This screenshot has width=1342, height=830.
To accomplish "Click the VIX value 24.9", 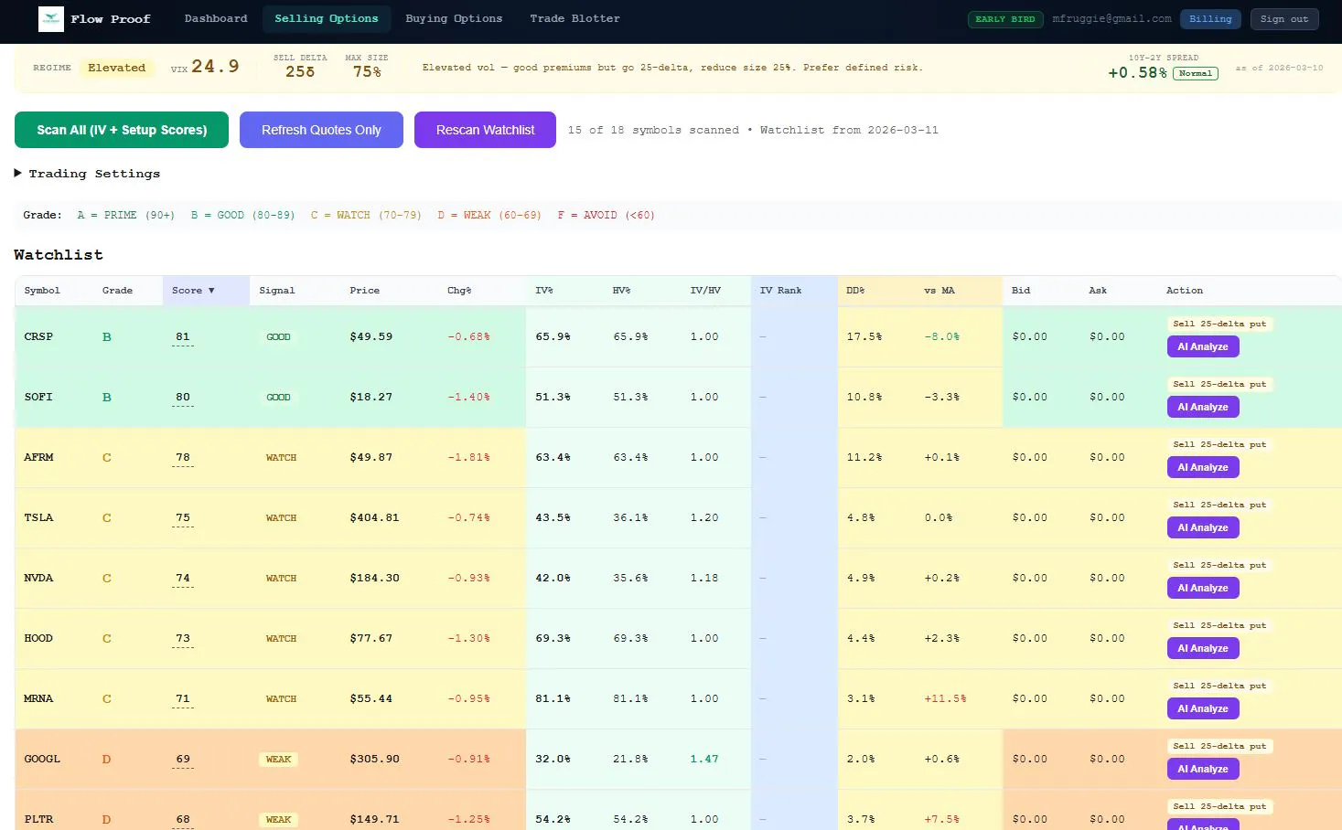I will (215, 67).
